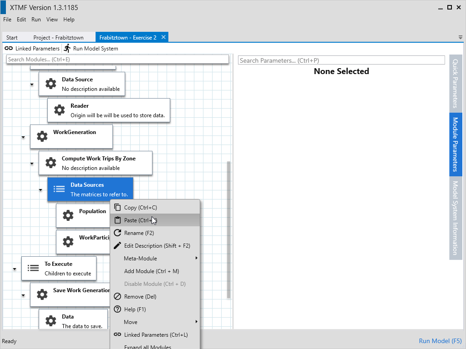
Task: Click the Rename refresh icon in menu
Action: [117, 233]
